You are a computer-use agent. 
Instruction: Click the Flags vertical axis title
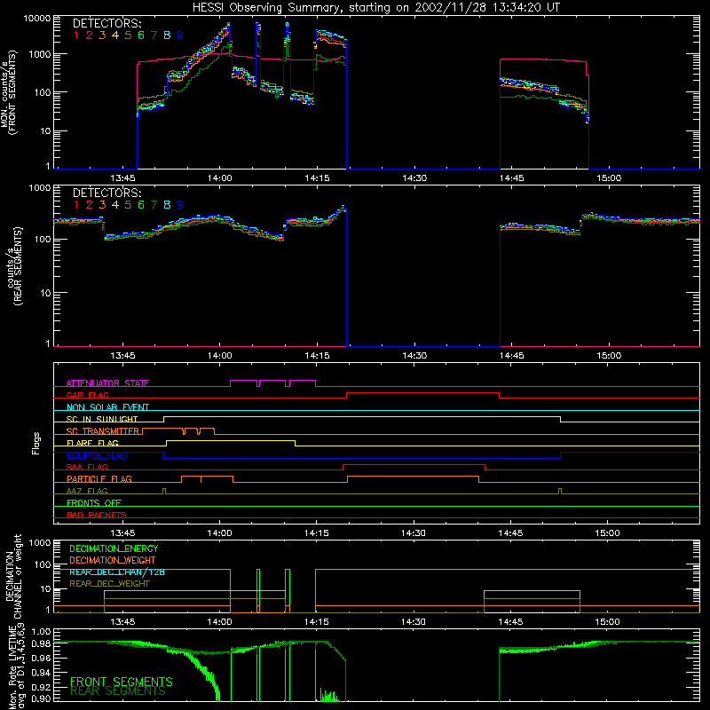click(x=36, y=443)
